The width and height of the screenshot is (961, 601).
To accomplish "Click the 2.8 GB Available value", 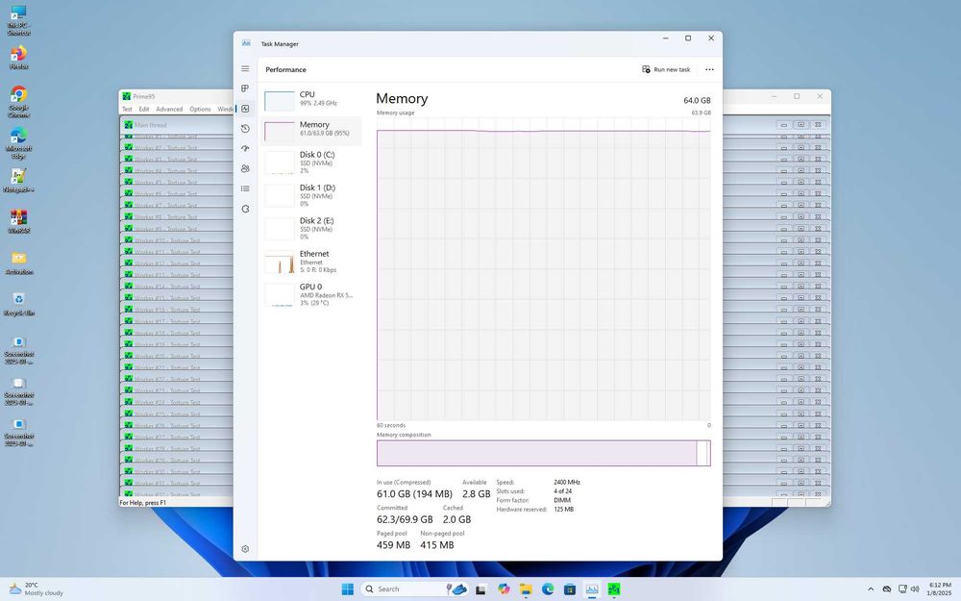I will coord(477,493).
